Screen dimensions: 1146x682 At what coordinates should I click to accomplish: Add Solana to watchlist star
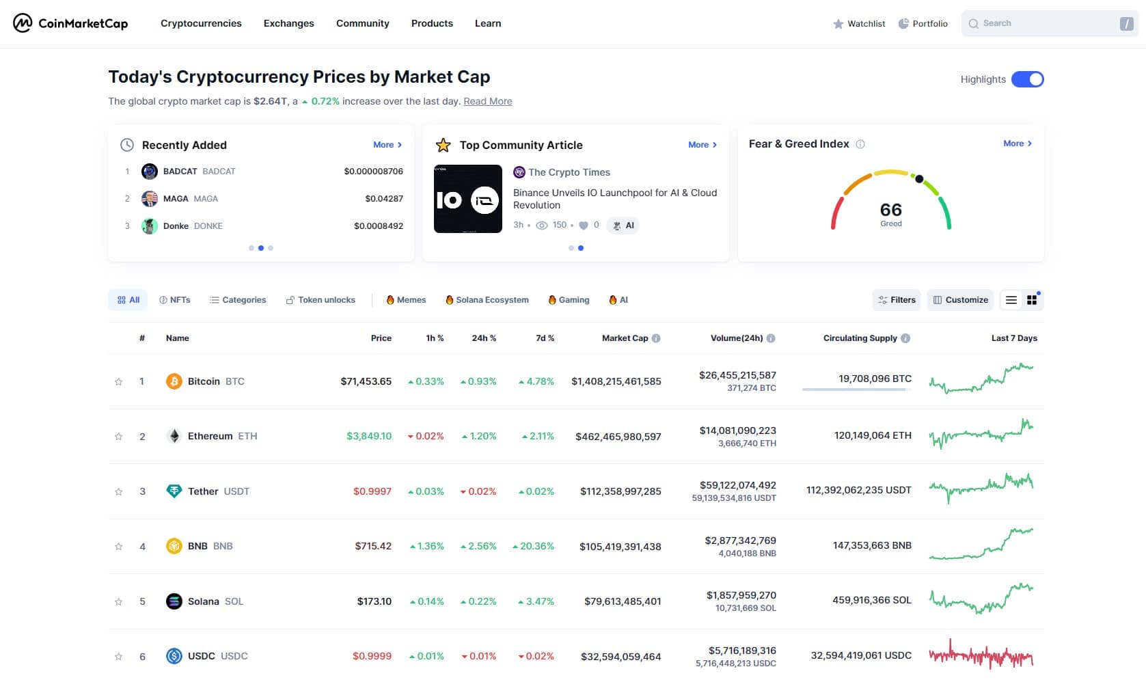pyautogui.click(x=118, y=602)
